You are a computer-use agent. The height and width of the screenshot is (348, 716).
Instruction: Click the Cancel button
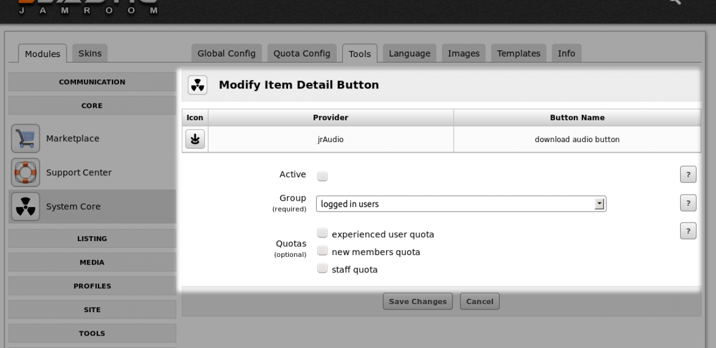pyautogui.click(x=479, y=302)
